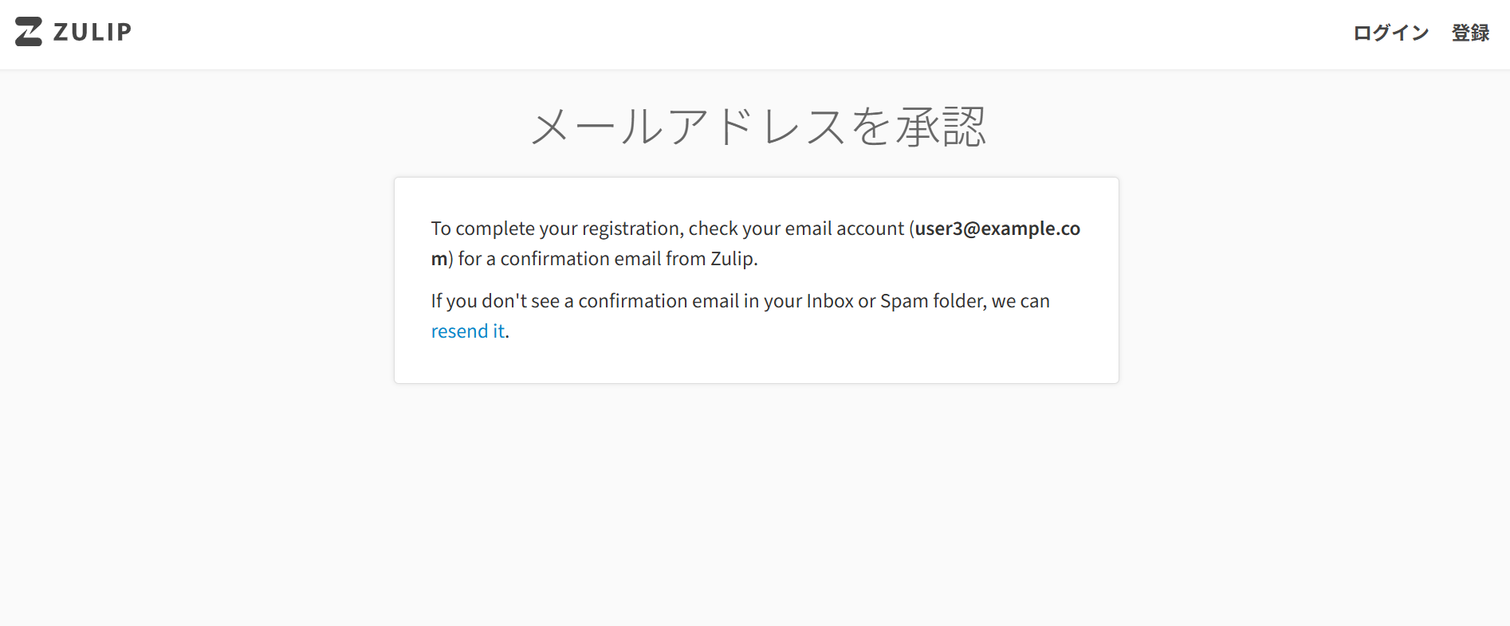Click the 承認 characters in the heading
The width and height of the screenshot is (1510, 626).
[x=941, y=127]
